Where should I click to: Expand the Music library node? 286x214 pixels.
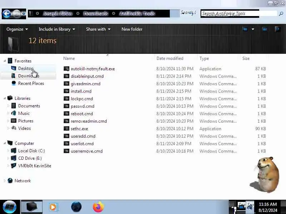click(8, 113)
